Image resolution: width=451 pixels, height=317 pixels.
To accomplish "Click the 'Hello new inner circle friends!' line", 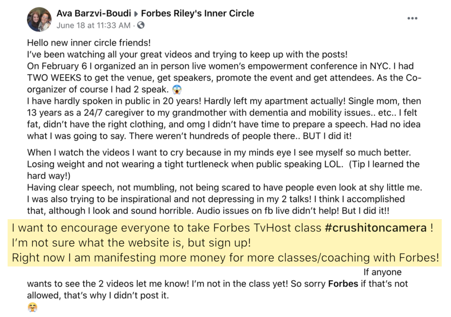I will (x=89, y=43).
